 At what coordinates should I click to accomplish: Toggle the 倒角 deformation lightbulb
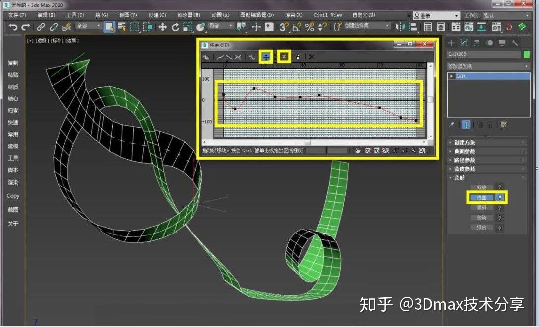[x=500, y=218]
